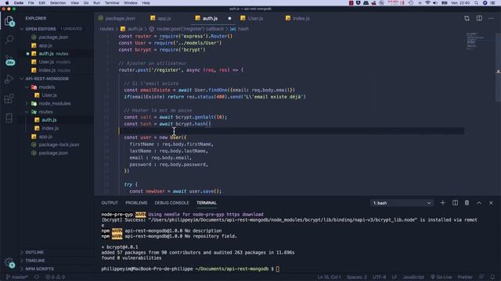Click the Wi-Fi icon in menu bar
501x281 pixels.
(x=427, y=3)
